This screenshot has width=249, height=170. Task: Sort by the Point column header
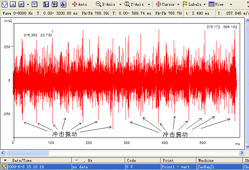pyautogui.click(x=178, y=160)
